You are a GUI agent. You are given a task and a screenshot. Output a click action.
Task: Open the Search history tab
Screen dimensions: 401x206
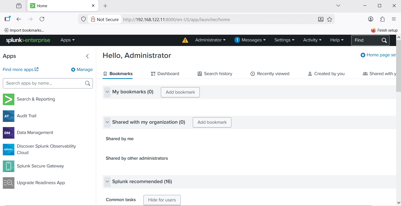(218, 74)
